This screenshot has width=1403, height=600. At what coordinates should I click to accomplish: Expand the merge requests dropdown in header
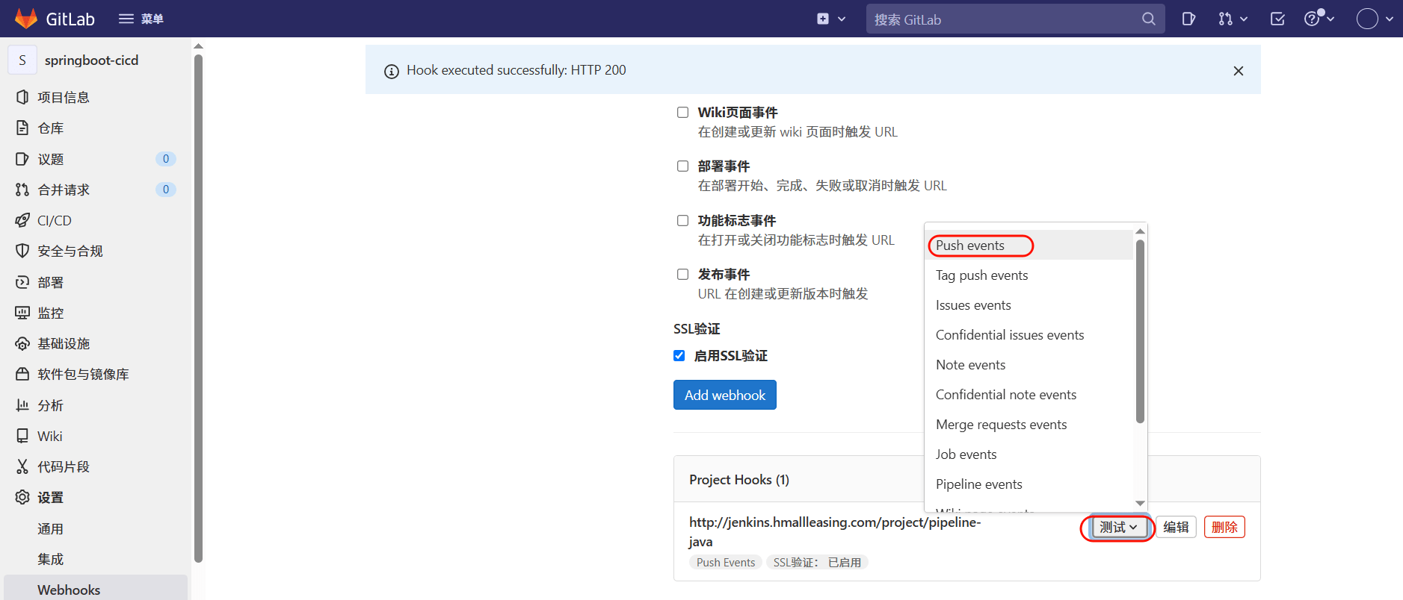[1233, 19]
